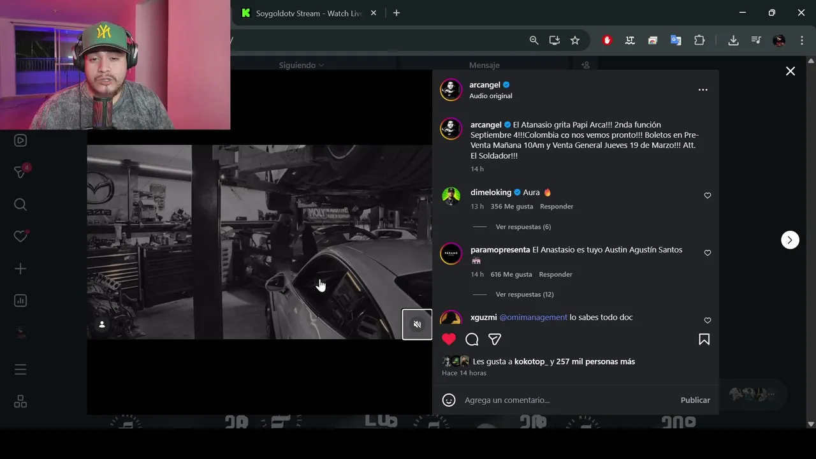
Task: Like paramopresenta's comment
Action: point(707,253)
